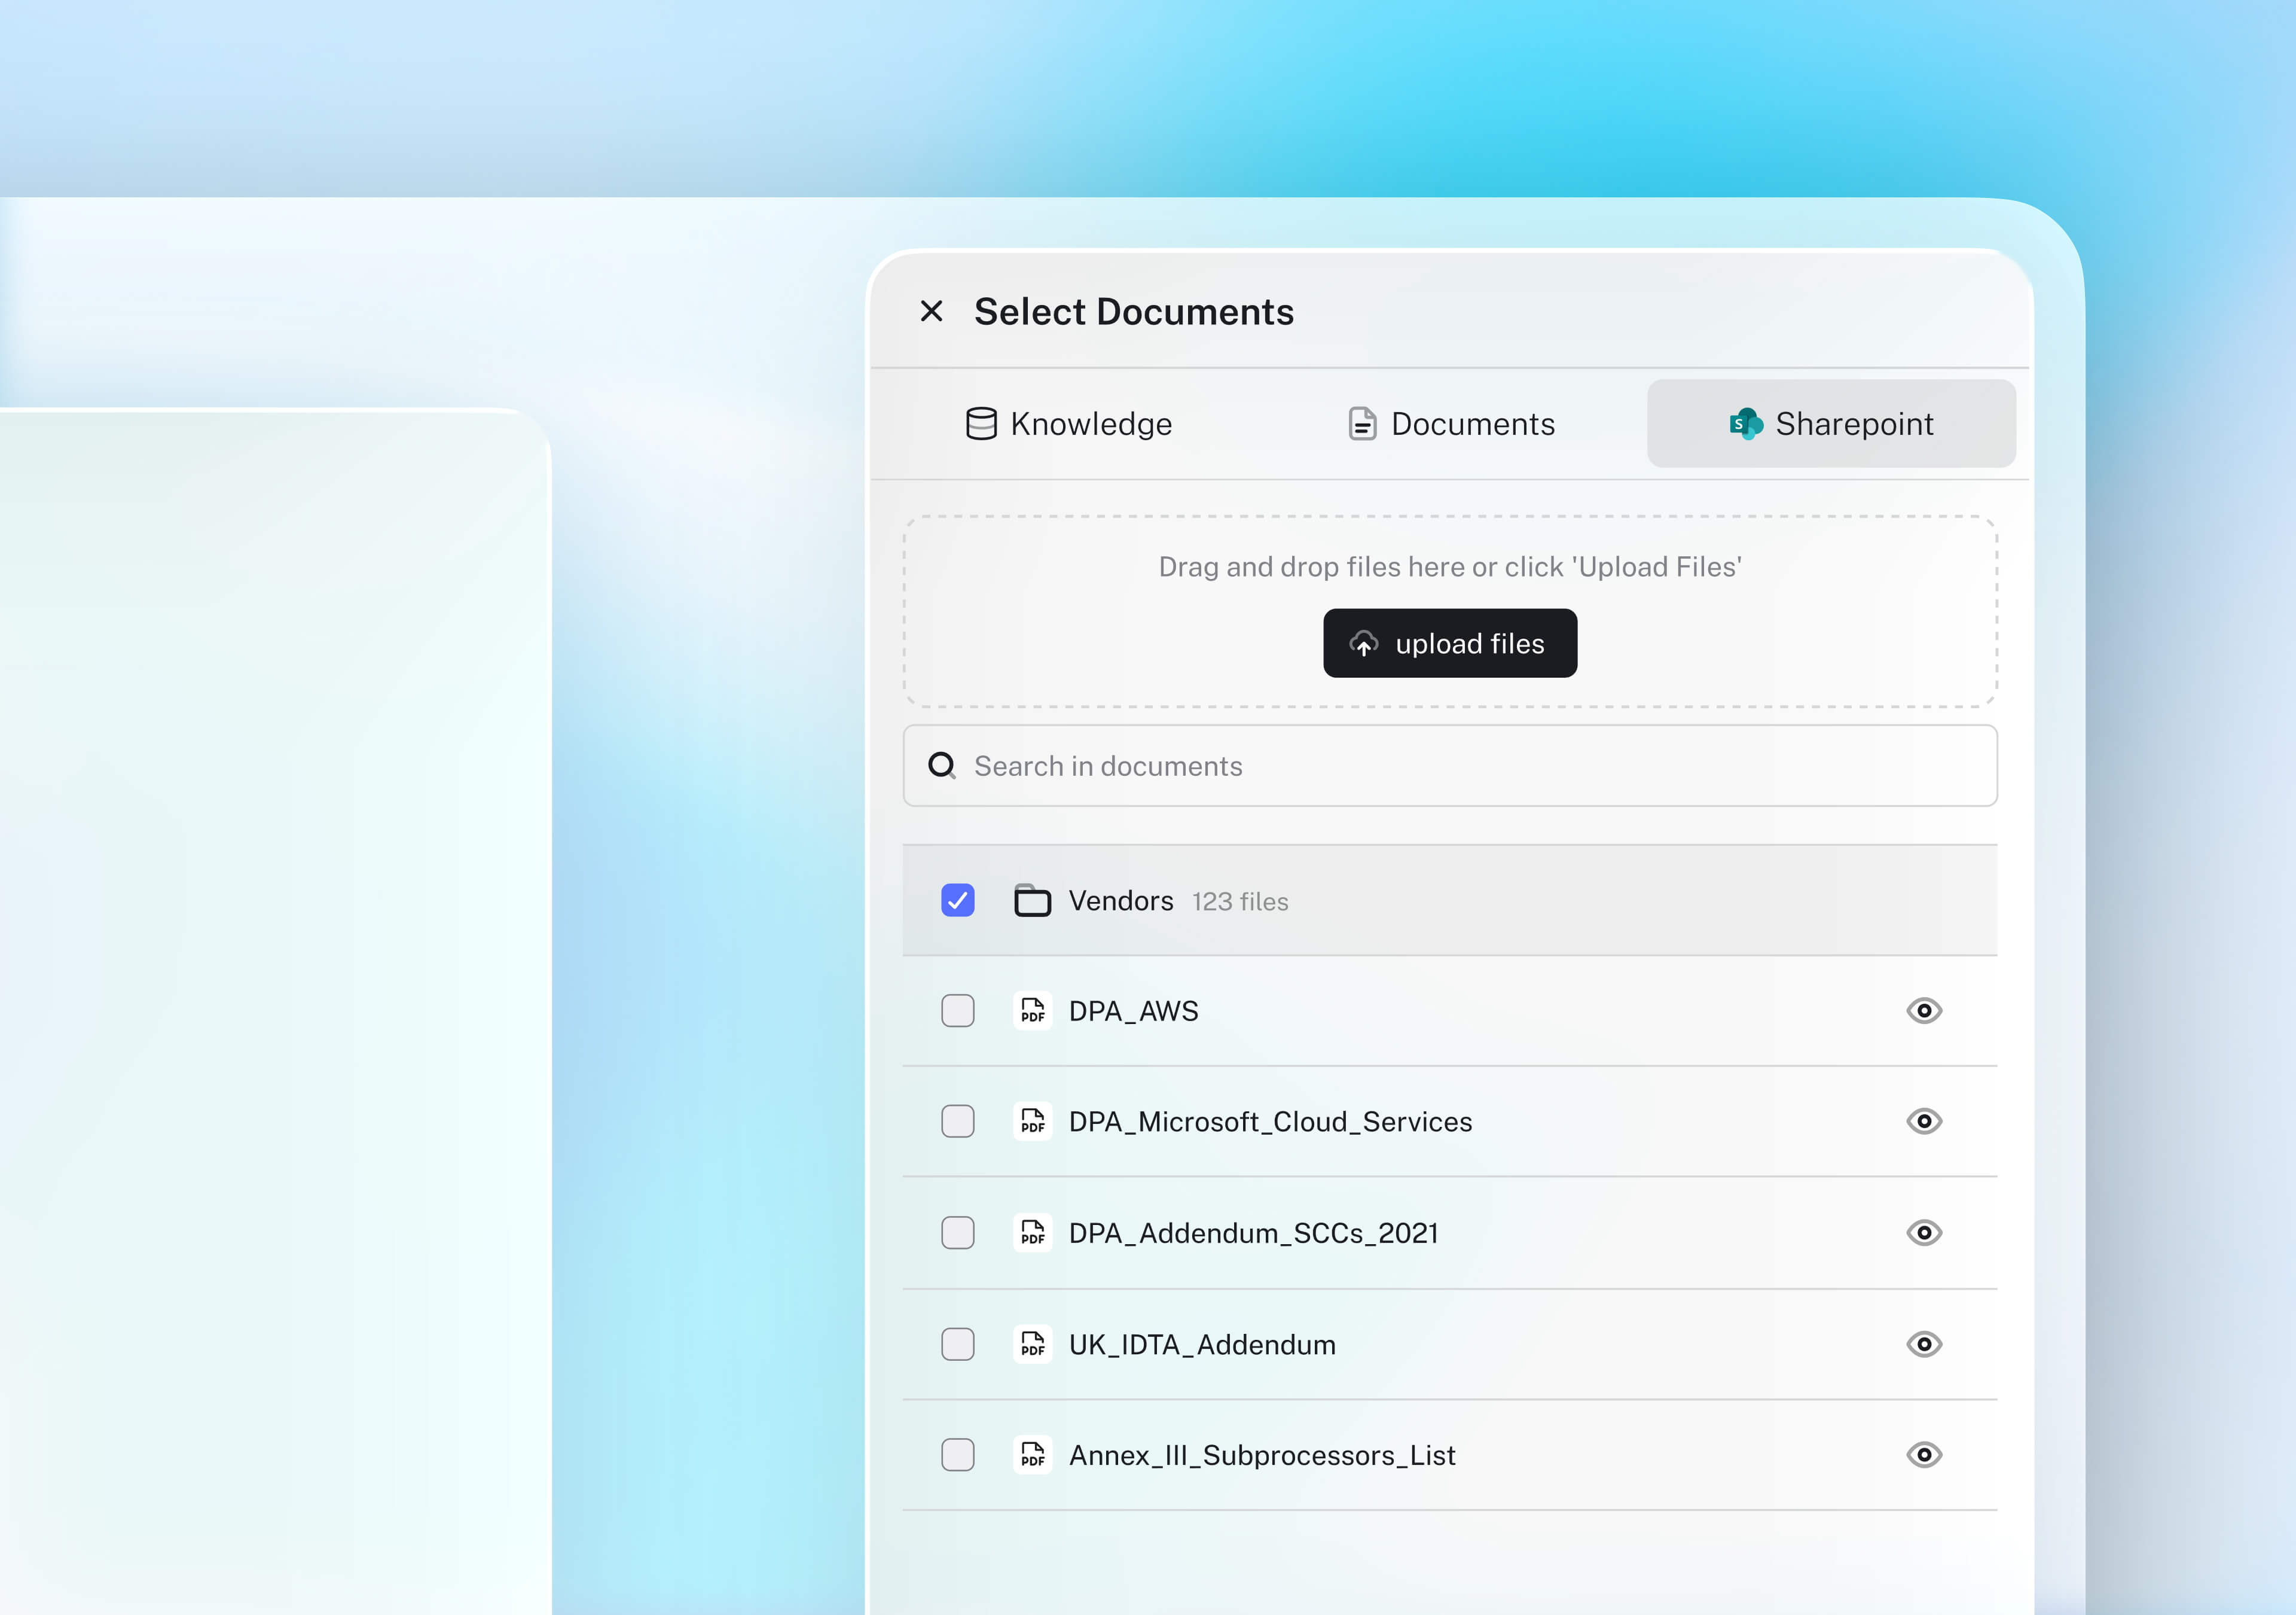Click the upload files button
Screen dimensions: 2296x1615
[1449, 644]
